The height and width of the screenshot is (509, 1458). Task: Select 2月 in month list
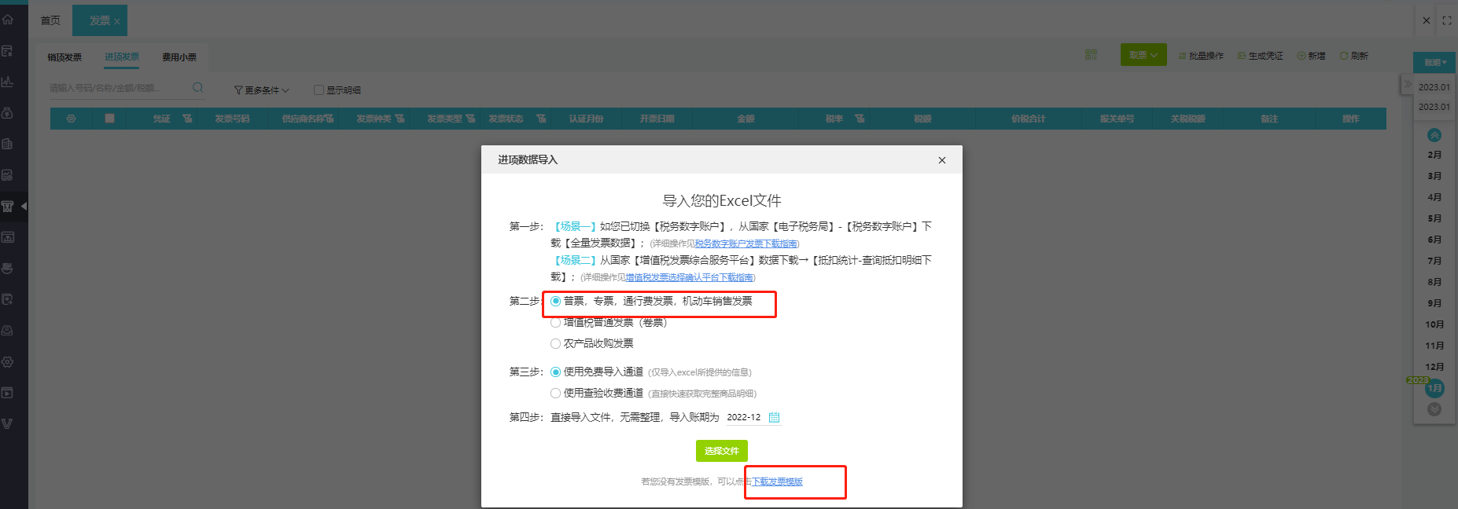click(1434, 155)
